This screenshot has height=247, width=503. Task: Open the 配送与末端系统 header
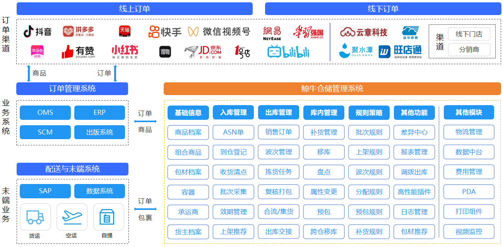pos(72,169)
